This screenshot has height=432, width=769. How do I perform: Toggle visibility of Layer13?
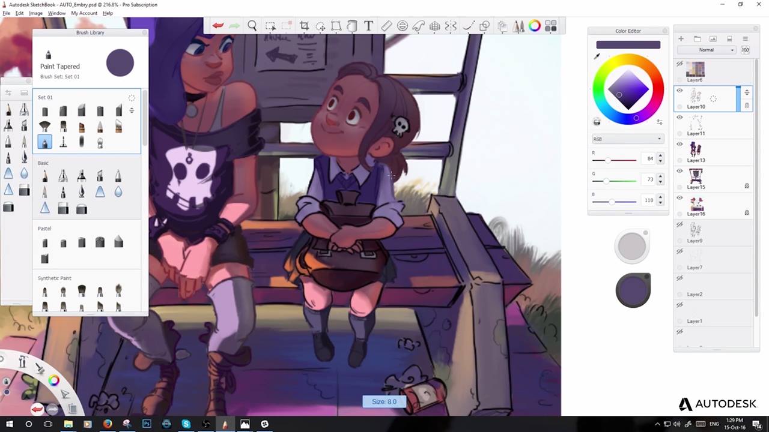[679, 144]
